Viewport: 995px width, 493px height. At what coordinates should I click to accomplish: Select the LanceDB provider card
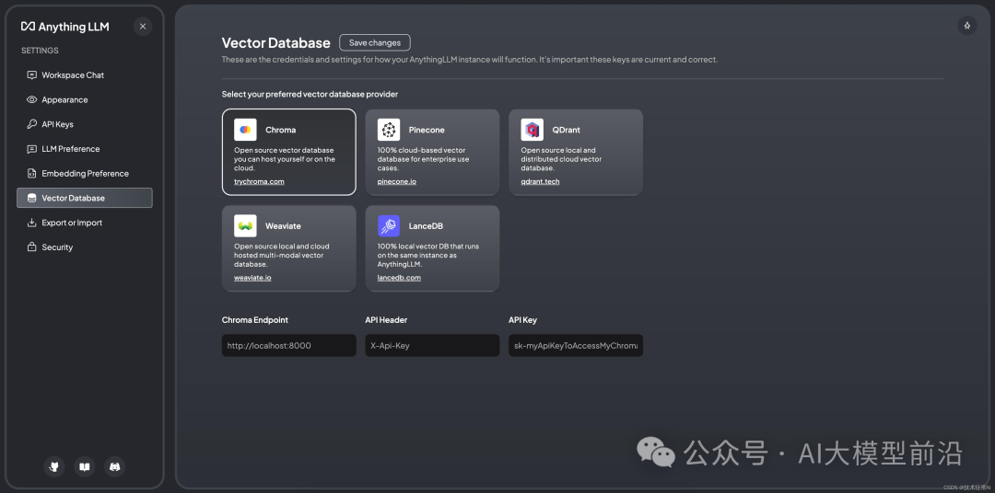(x=432, y=248)
